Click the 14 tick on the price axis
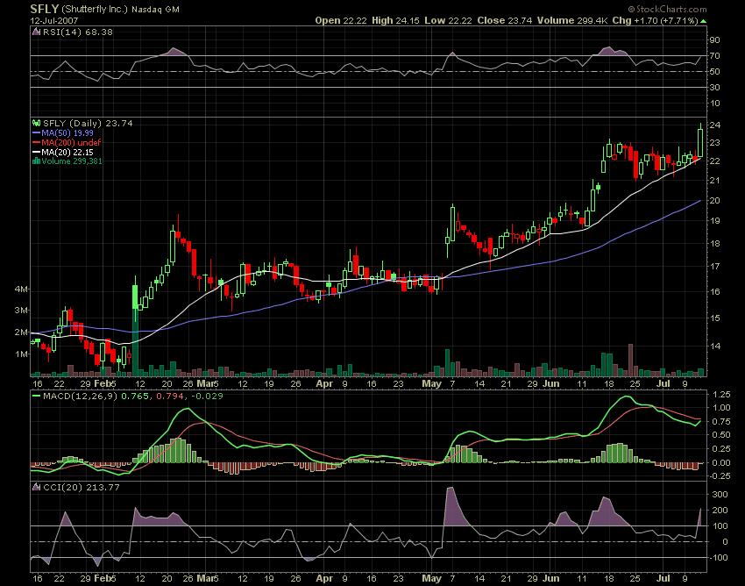 pyautogui.click(x=715, y=346)
